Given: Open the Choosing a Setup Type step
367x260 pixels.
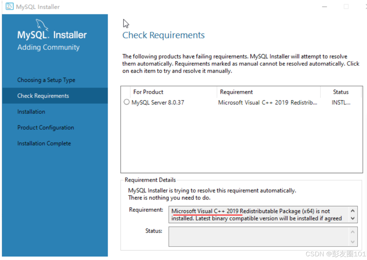Looking at the screenshot, I should tap(46, 80).
